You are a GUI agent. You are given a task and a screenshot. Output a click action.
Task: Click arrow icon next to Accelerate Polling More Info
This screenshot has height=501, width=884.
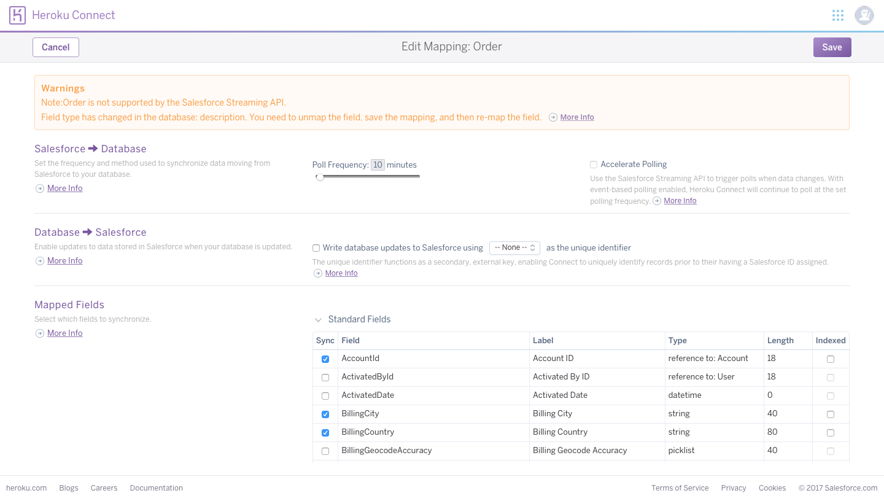click(657, 201)
